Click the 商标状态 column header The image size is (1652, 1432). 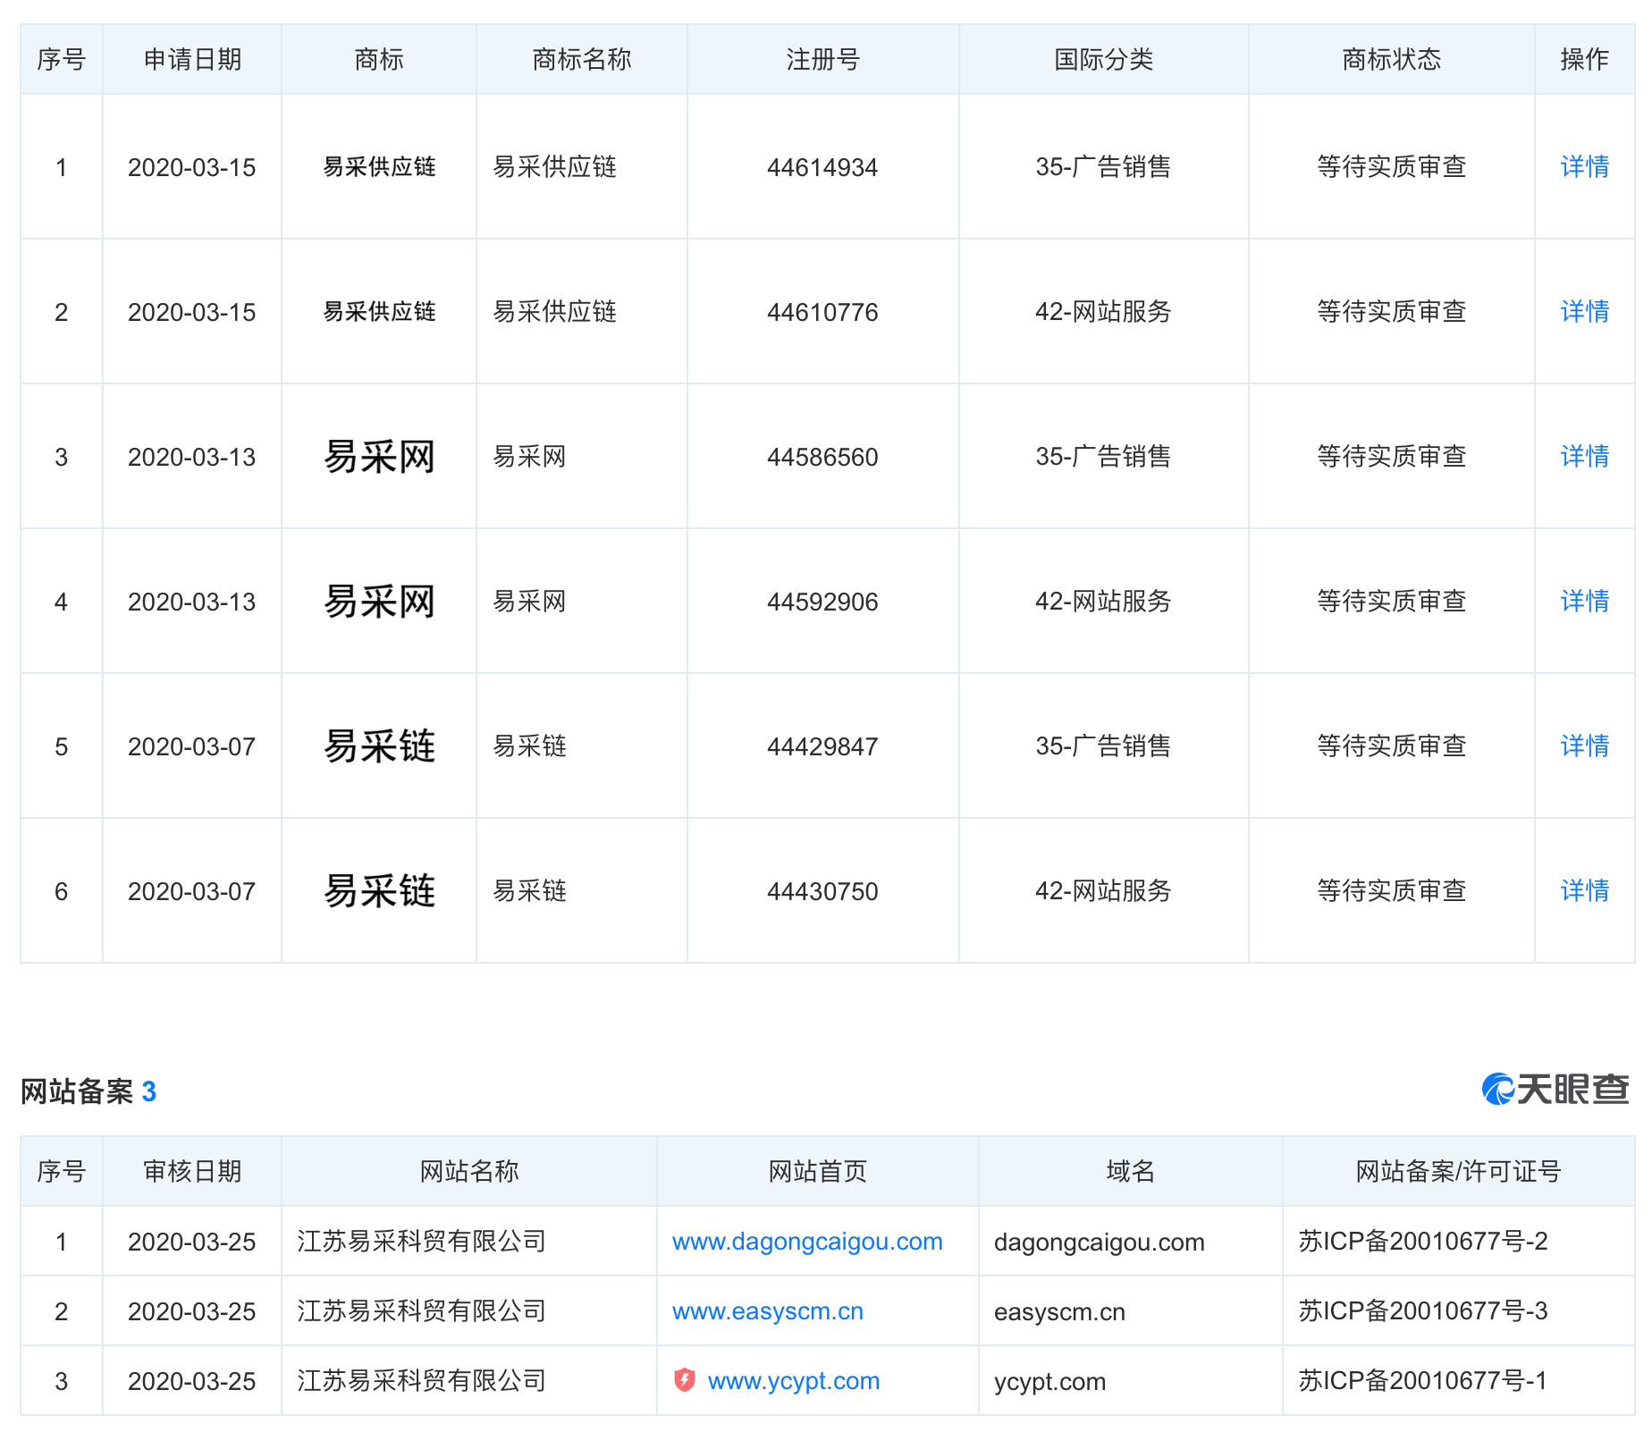[x=1392, y=59]
